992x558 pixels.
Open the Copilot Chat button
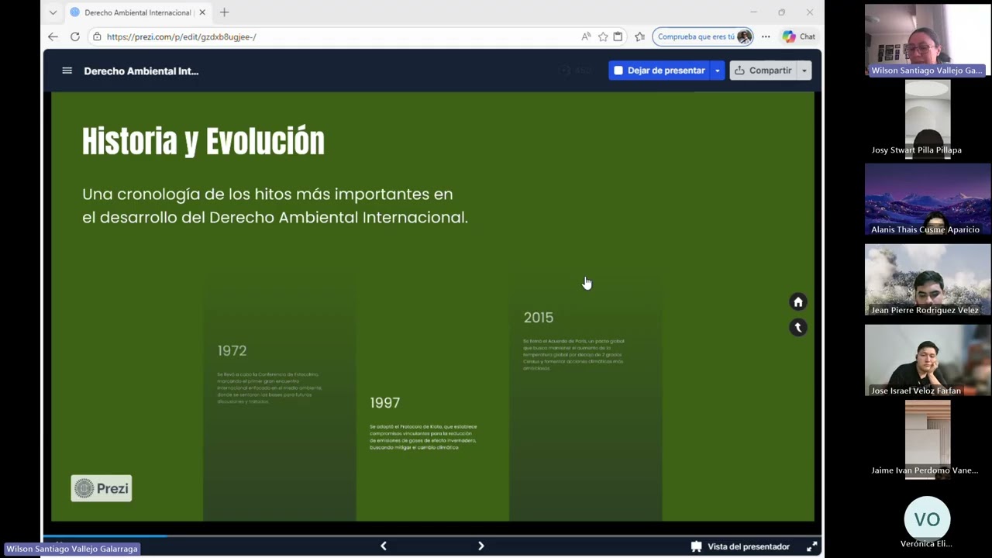pos(798,36)
